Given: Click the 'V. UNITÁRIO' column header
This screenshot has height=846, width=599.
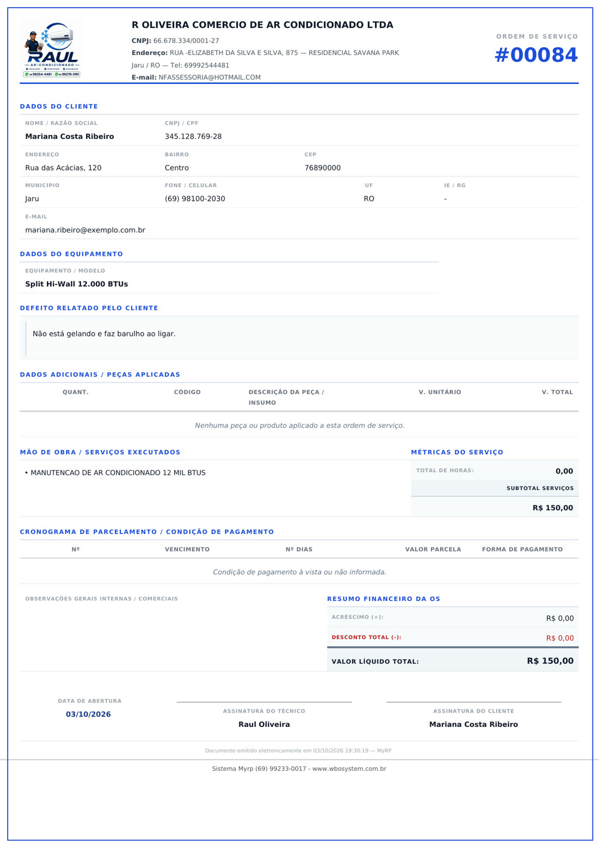Looking at the screenshot, I should tap(440, 392).
